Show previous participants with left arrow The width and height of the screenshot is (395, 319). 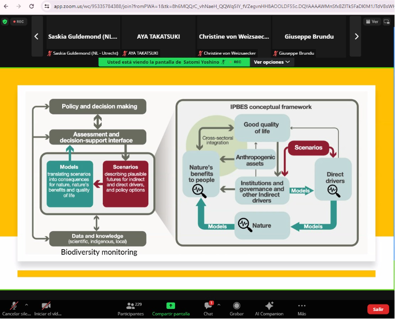pyautogui.click(x=36, y=36)
